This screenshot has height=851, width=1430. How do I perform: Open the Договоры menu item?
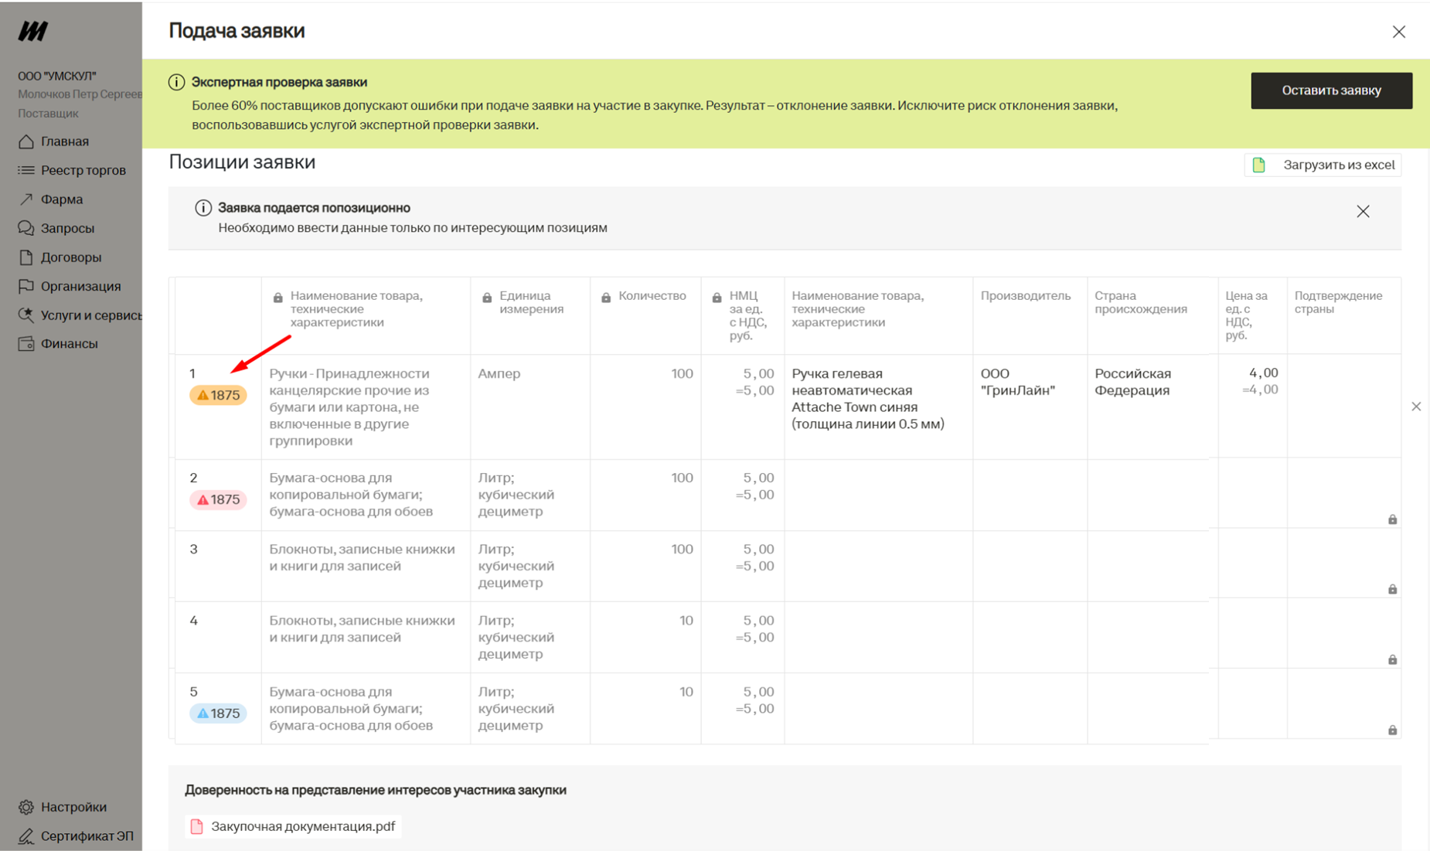[x=70, y=257]
